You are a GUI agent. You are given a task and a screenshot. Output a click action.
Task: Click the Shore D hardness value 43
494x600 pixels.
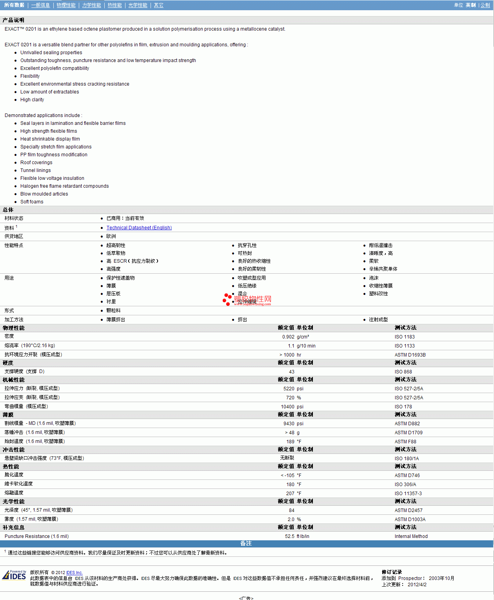292,372
